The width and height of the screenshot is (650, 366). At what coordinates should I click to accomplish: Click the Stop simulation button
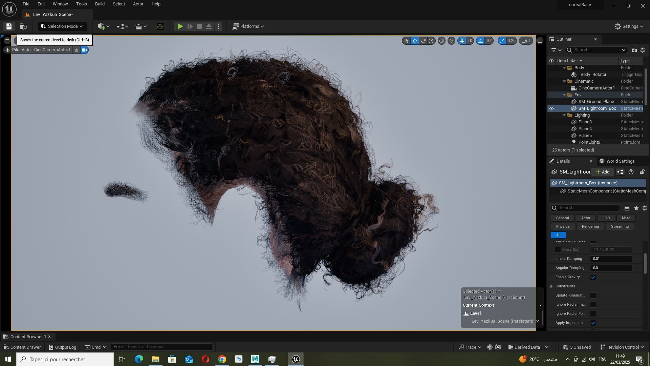tap(199, 26)
